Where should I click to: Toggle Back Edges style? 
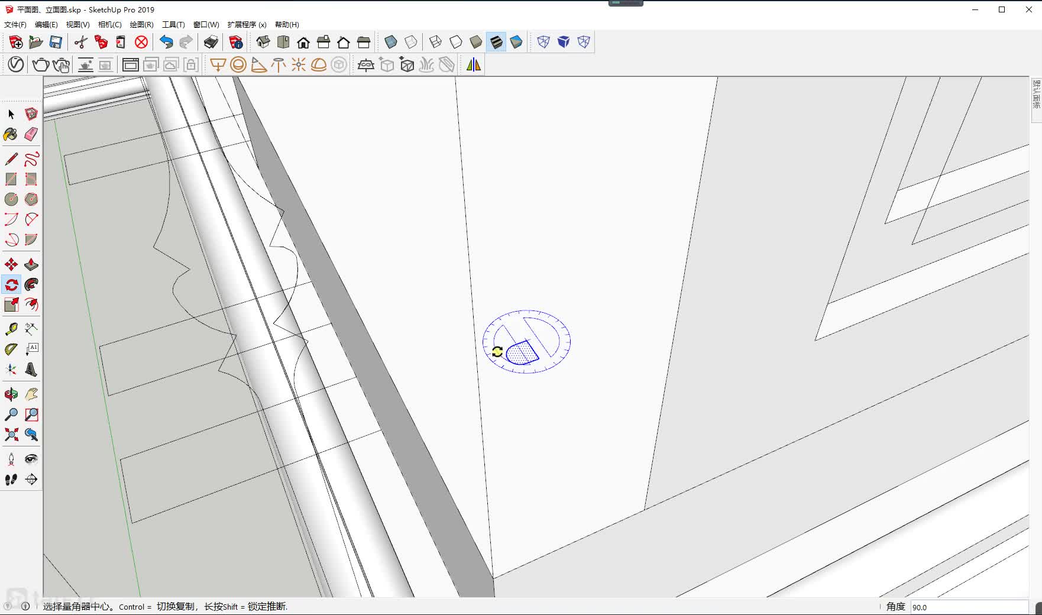pyautogui.click(x=411, y=42)
